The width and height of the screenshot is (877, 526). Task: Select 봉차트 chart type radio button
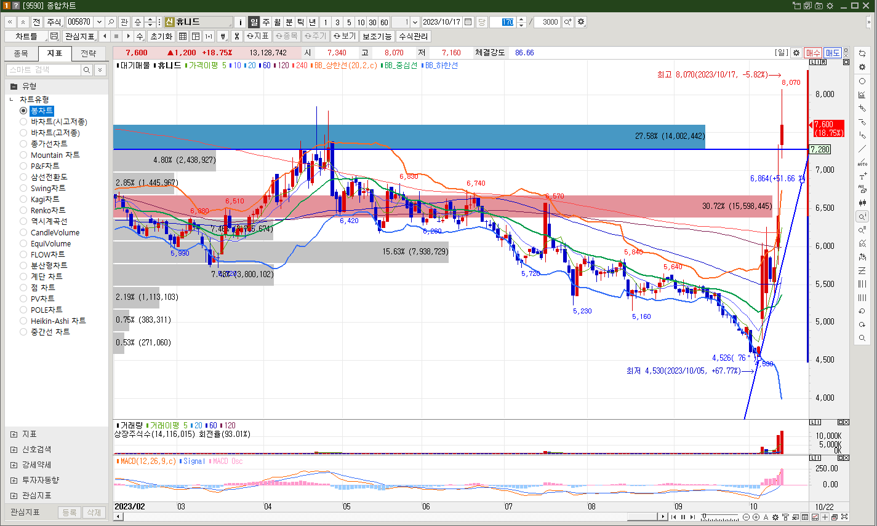(x=23, y=111)
